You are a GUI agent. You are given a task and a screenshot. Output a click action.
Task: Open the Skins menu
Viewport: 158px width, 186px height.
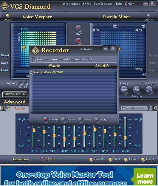click(87, 4)
